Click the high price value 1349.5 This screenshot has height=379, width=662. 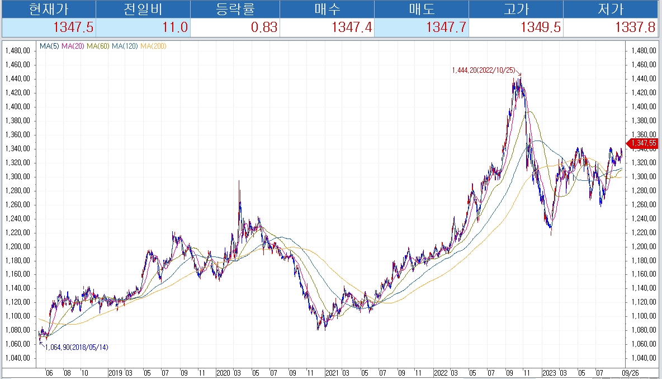(x=540, y=27)
